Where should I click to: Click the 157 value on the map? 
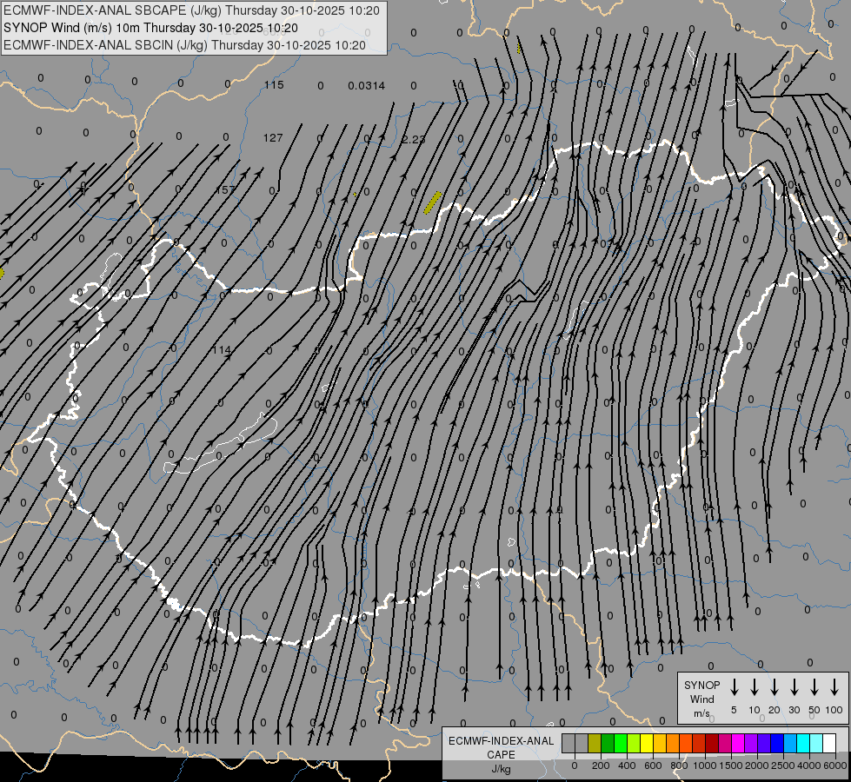tap(225, 190)
